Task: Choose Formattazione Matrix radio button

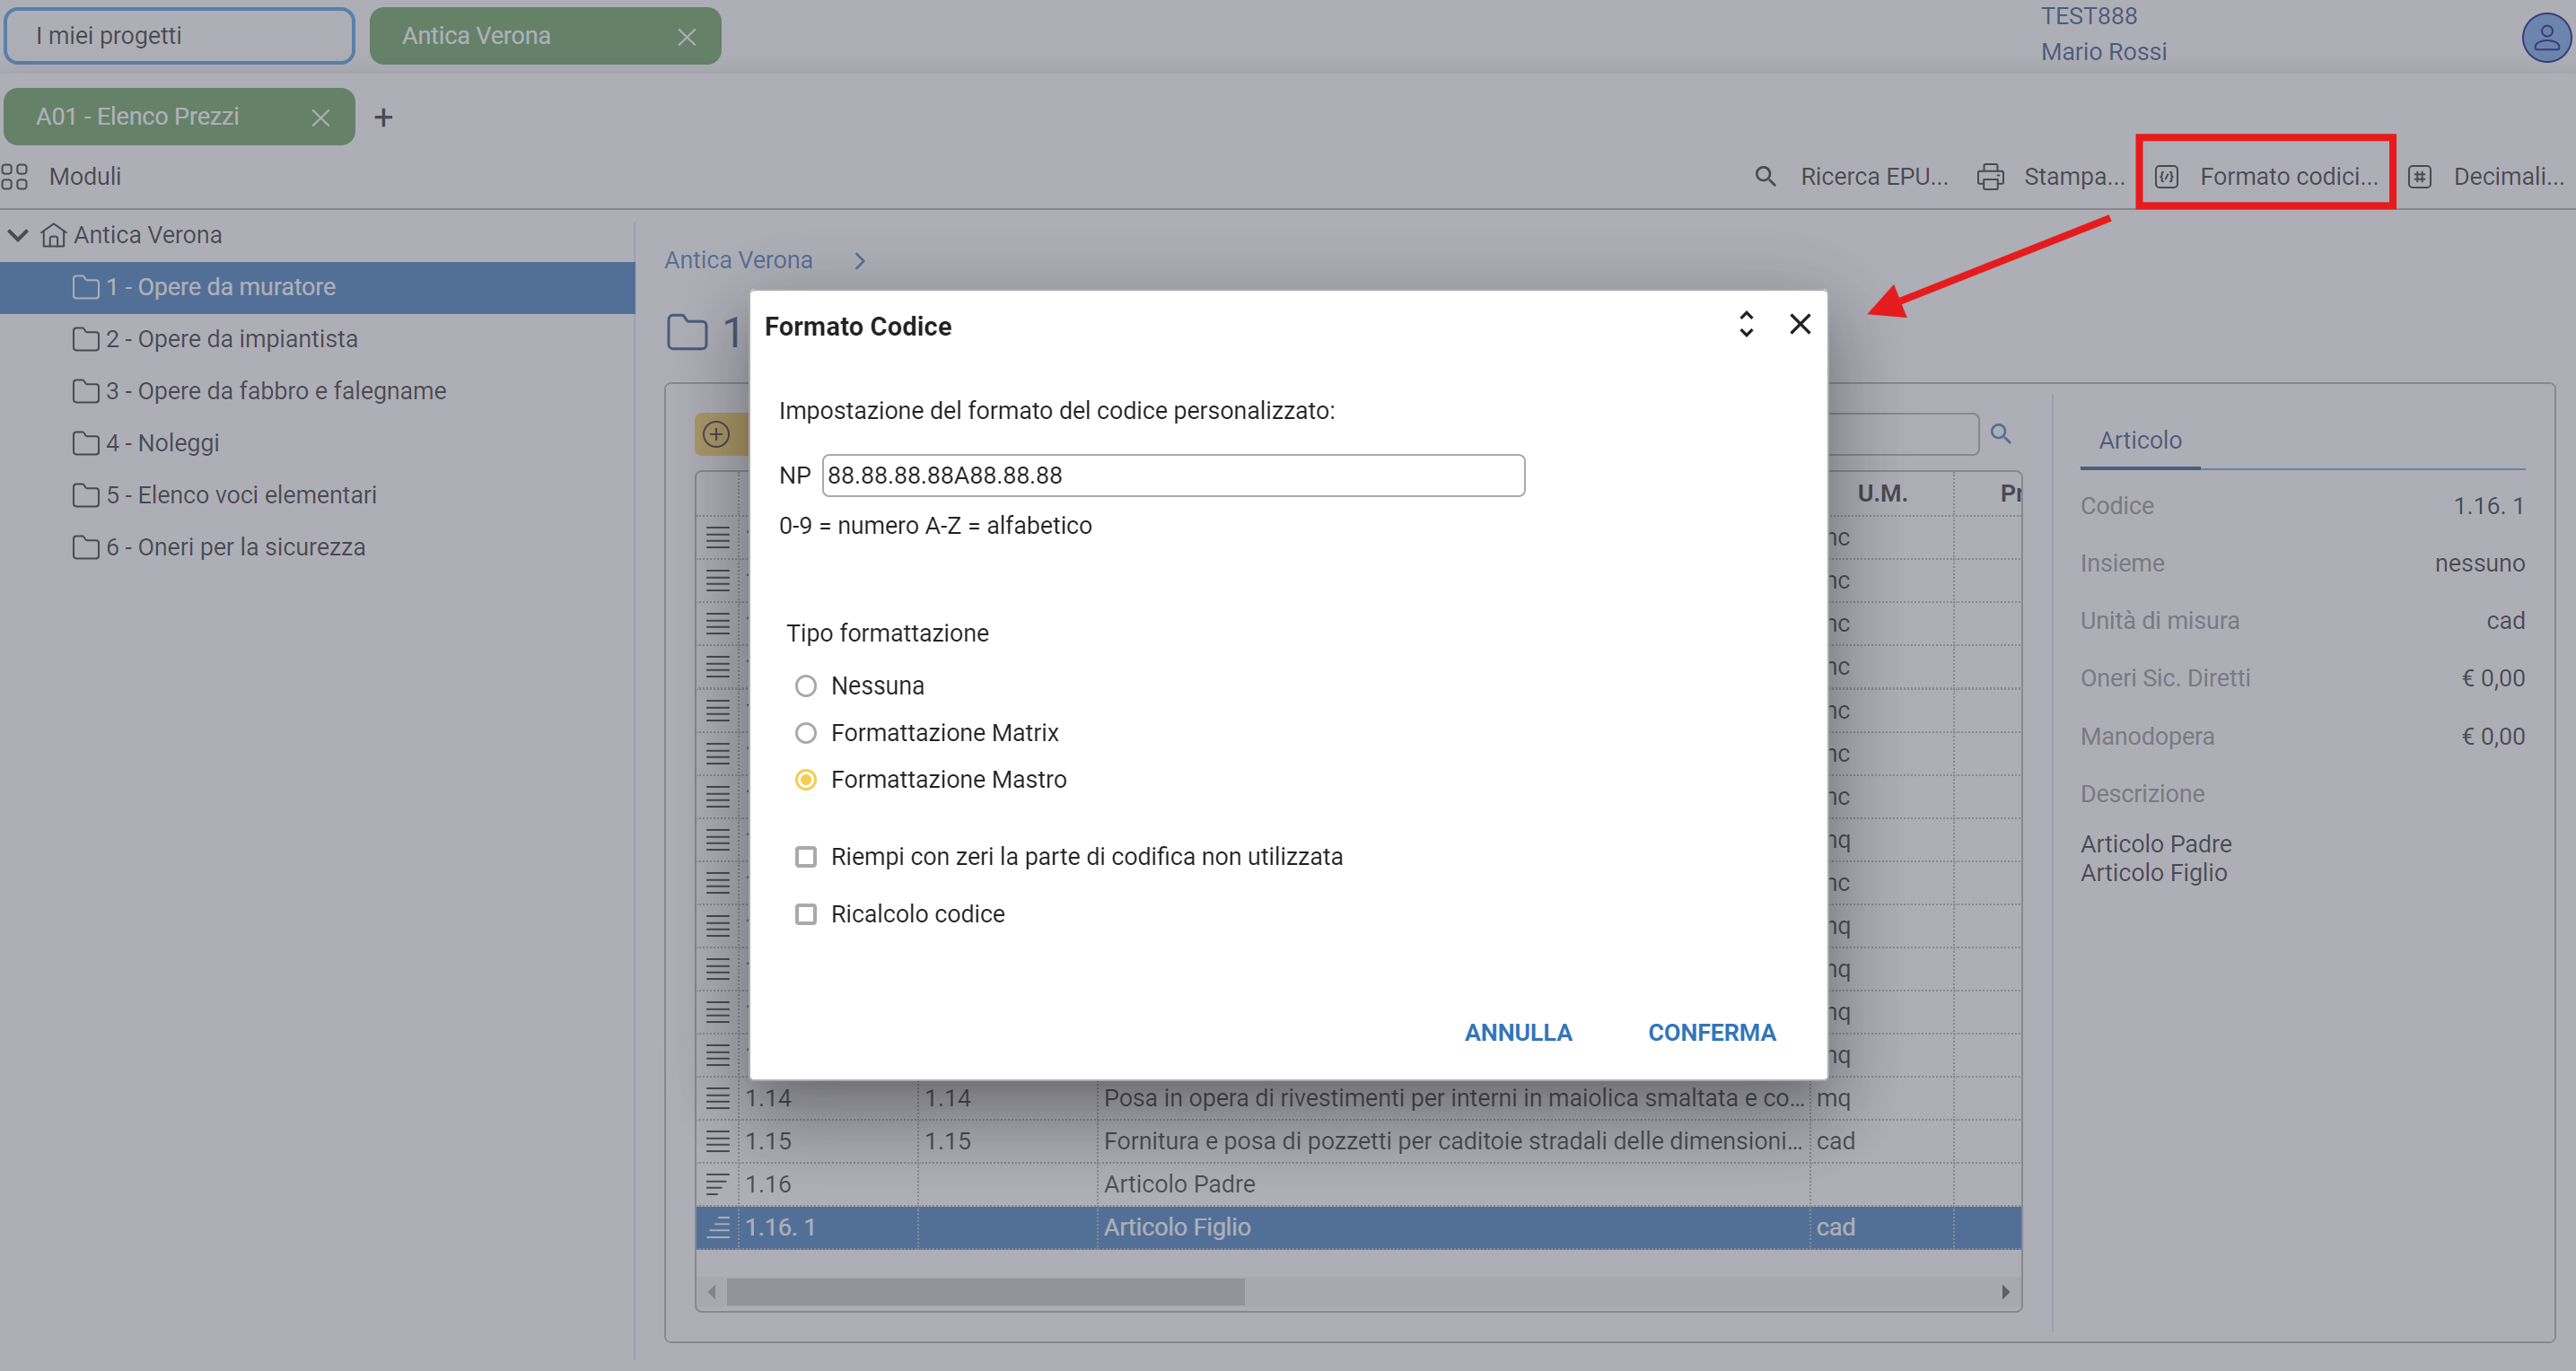Action: [805, 733]
